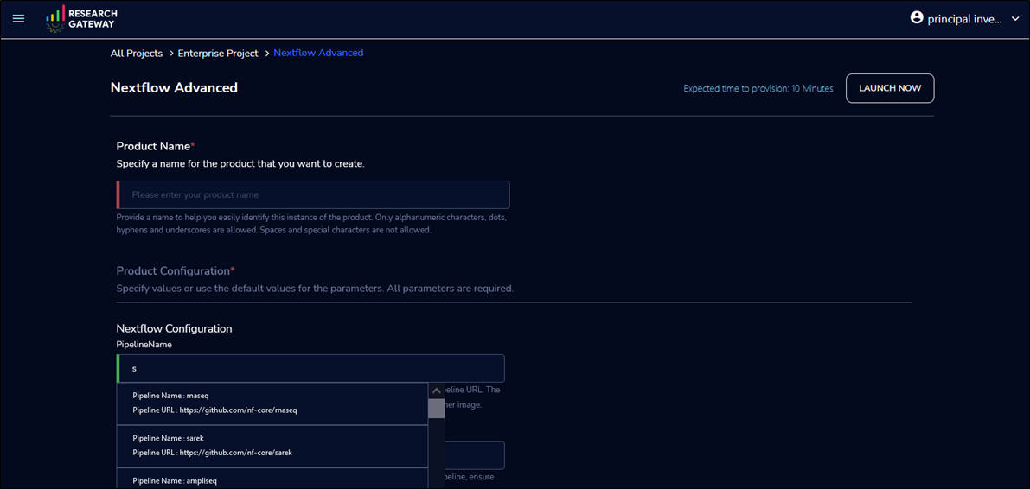Open the hamburger navigation menu
Image resolution: width=1030 pixels, height=489 pixels.
point(18,18)
